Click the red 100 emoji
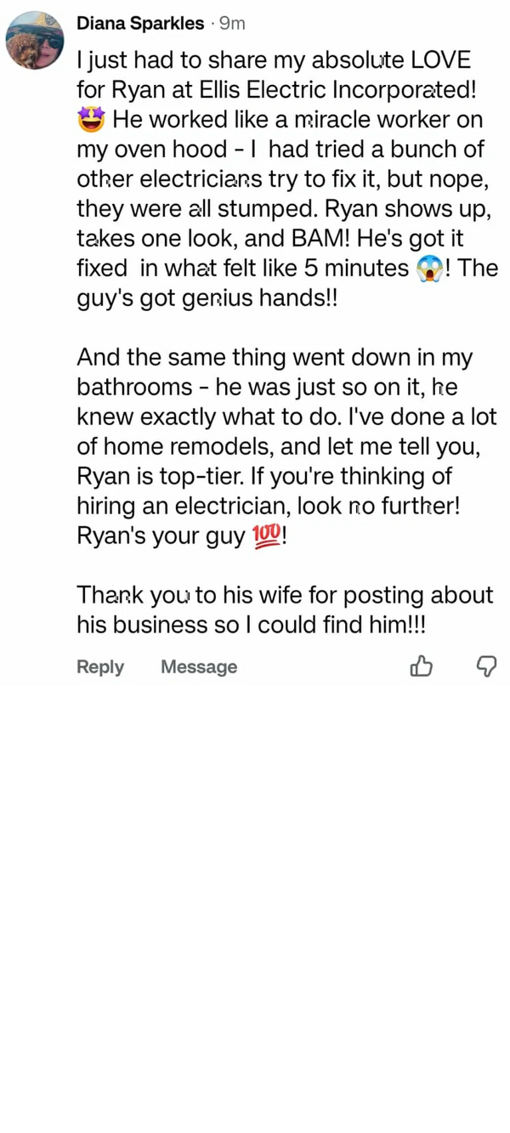The height and width of the screenshot is (1133, 510). pos(265,537)
